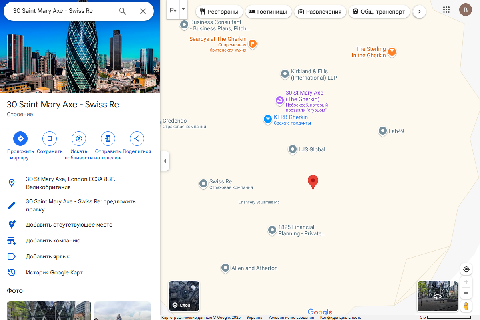Click the address 30 St Mary Axe, London EC3A 8BF

tap(80, 183)
